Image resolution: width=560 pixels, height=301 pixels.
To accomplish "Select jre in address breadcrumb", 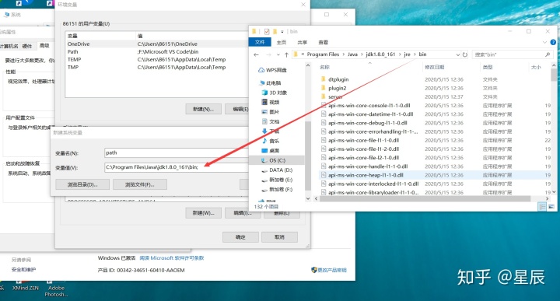I will click(x=407, y=54).
